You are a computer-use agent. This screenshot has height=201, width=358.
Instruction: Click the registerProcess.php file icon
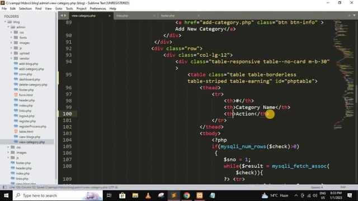(x=16, y=126)
